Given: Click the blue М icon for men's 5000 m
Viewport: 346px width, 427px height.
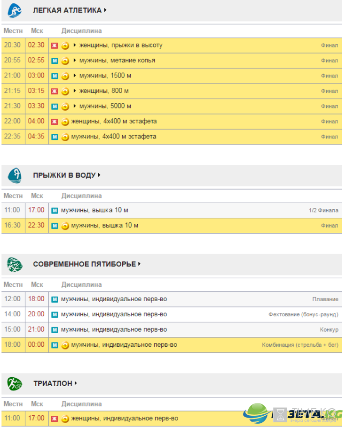Looking at the screenshot, I should 55,107.
